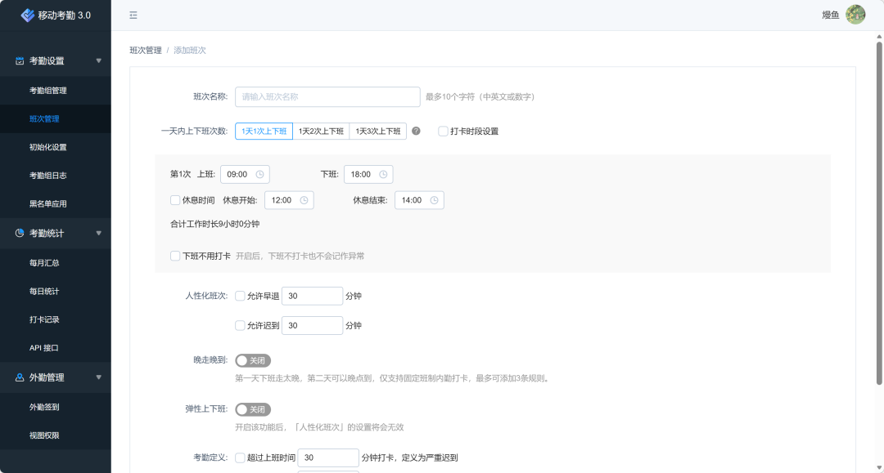
Task: Collapse the 考勤设置 sidebar group
Action: (x=99, y=60)
